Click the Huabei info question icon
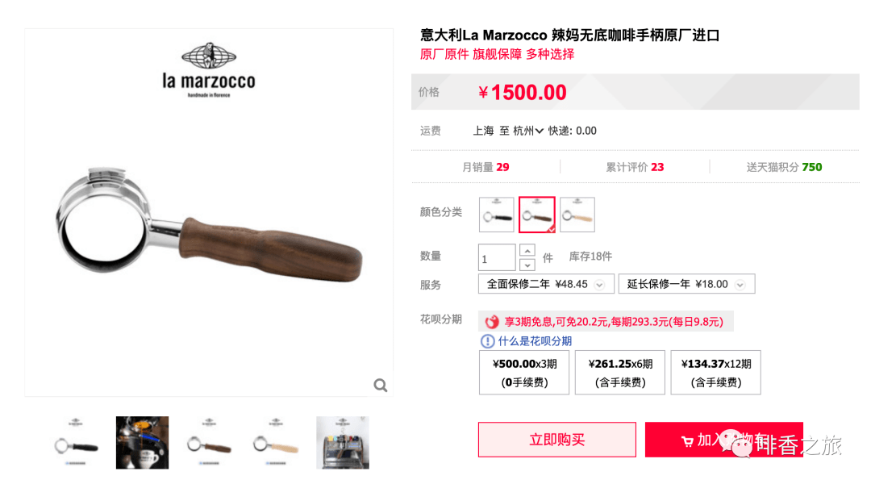This screenshot has height=484, width=871. click(487, 341)
